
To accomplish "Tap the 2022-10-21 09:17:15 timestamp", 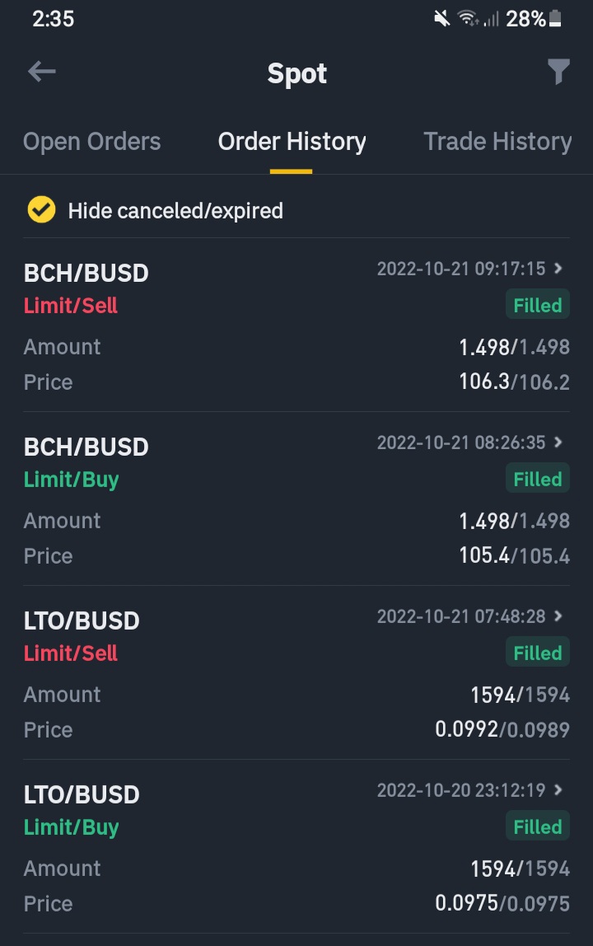I will point(461,269).
